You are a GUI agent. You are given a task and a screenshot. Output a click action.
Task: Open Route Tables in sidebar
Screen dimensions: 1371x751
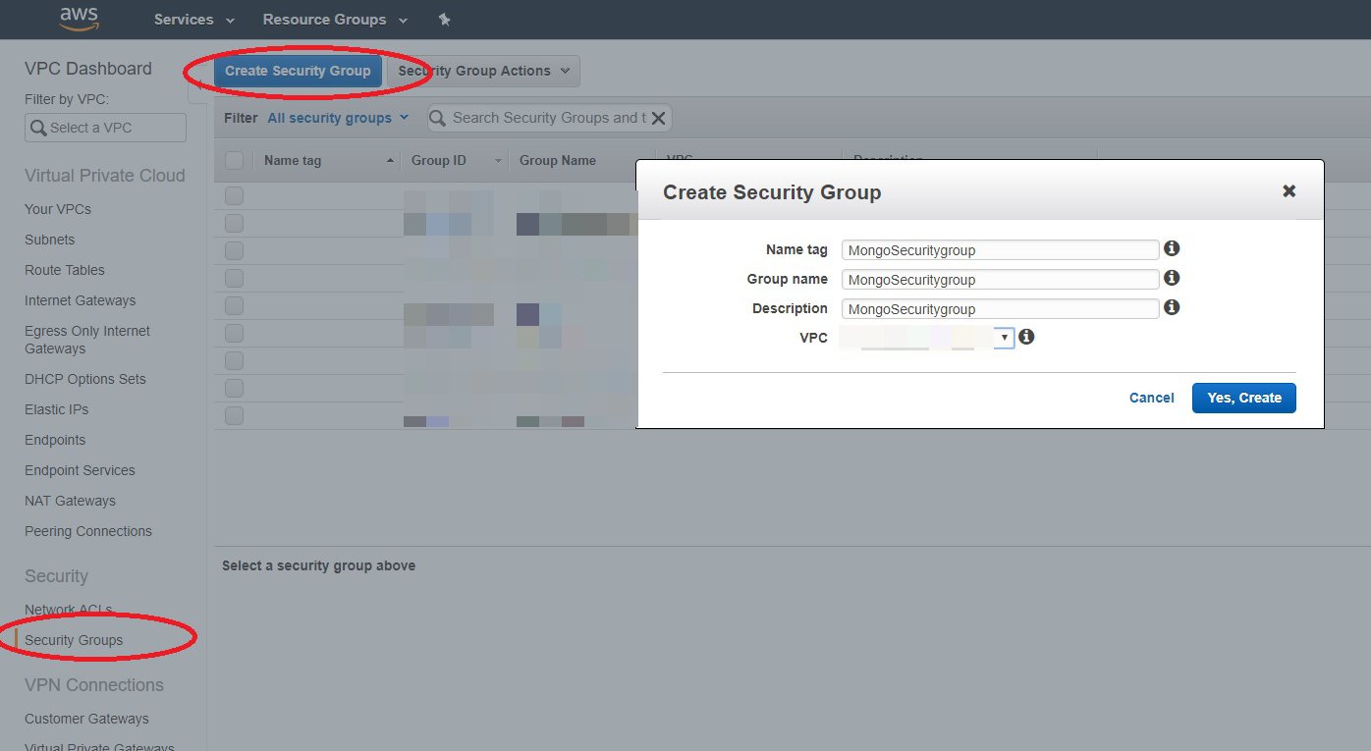tap(65, 270)
